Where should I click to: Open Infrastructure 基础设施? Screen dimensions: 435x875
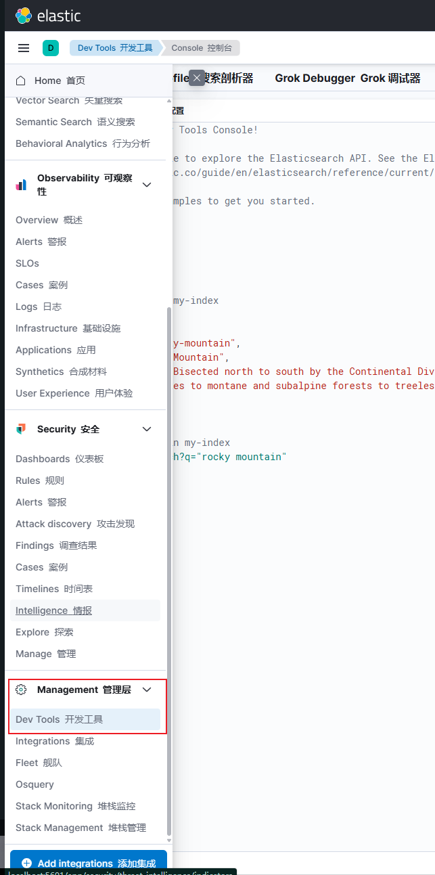point(68,328)
